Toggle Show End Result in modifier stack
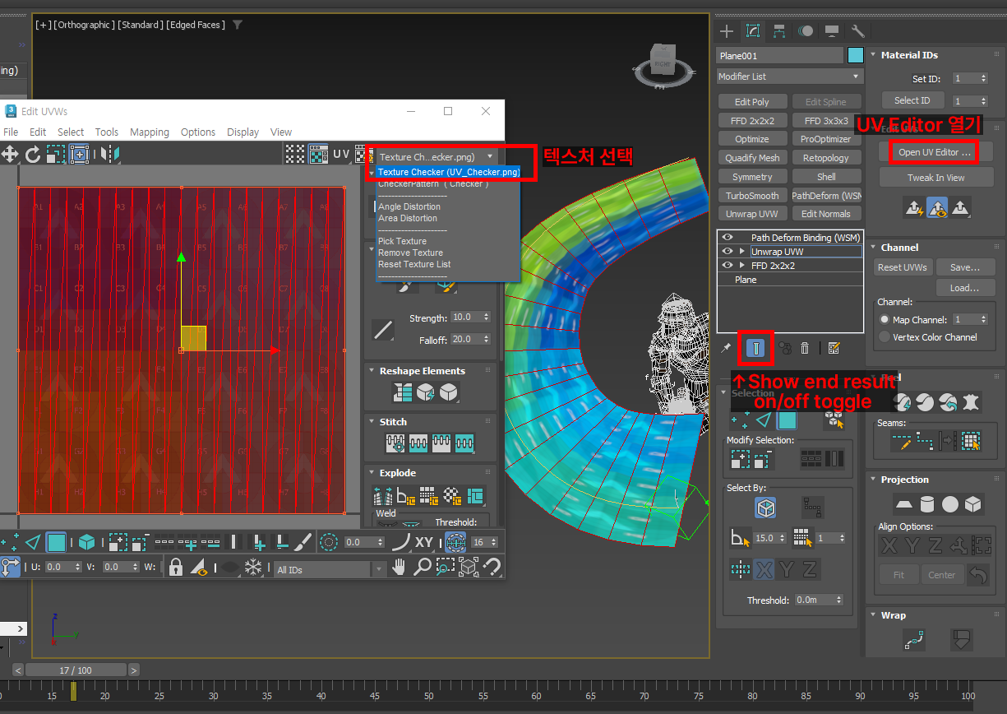 [755, 348]
